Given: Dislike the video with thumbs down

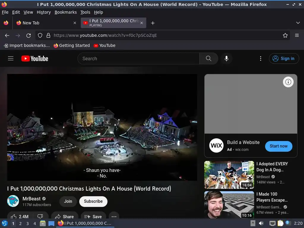Looking at the screenshot, I should click(x=40, y=216).
